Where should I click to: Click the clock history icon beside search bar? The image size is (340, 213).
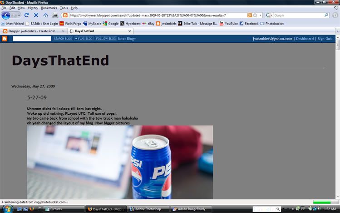coord(335,15)
